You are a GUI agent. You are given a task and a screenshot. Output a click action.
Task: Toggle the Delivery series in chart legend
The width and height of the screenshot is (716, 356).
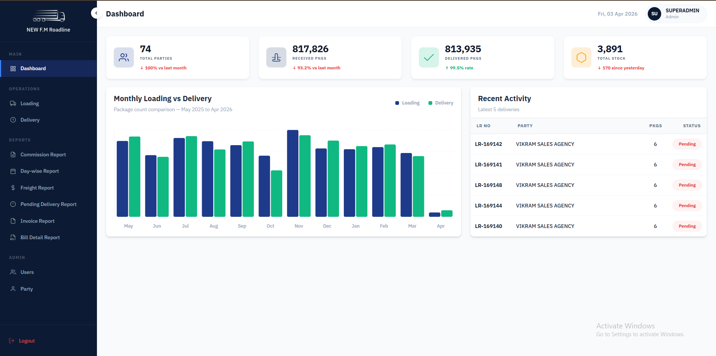pos(441,103)
